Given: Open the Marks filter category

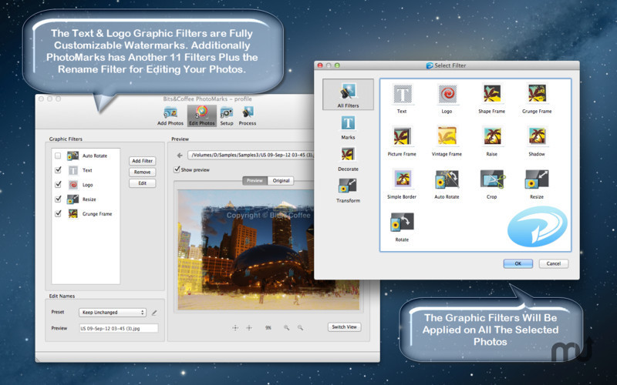Looking at the screenshot, I should tap(348, 125).
